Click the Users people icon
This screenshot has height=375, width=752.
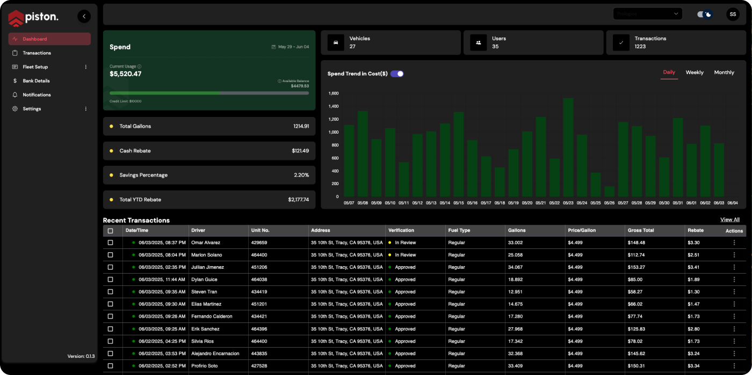(x=479, y=42)
